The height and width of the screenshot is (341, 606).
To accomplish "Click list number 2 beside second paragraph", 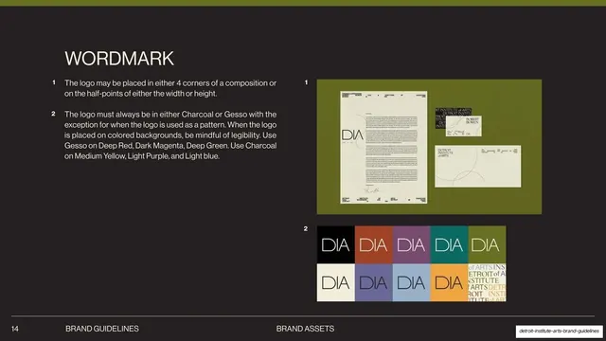I will click(53, 114).
